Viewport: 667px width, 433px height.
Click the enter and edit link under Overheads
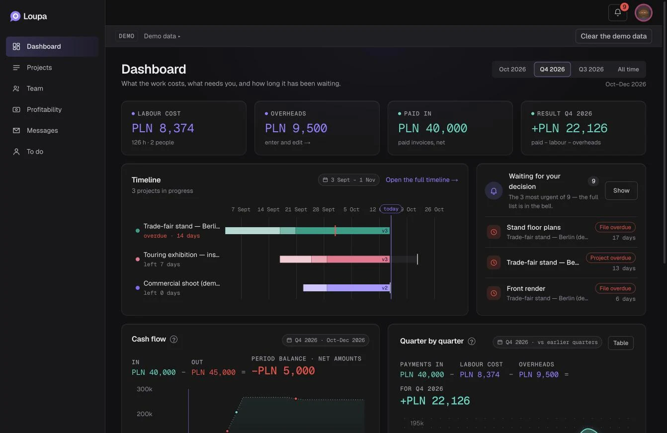288,143
